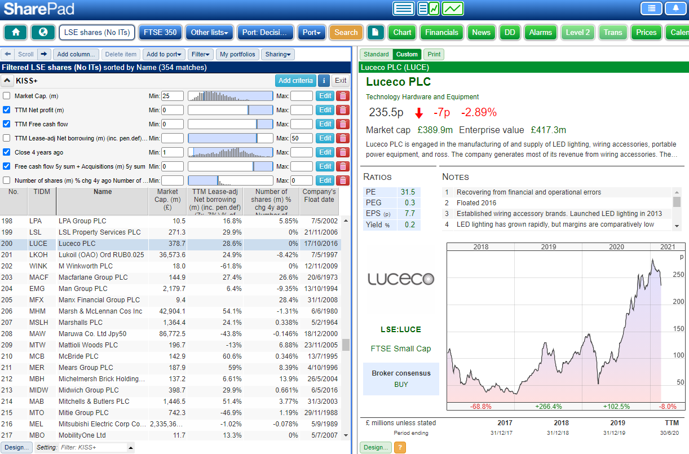Select the FTSE 350 list button

160,32
